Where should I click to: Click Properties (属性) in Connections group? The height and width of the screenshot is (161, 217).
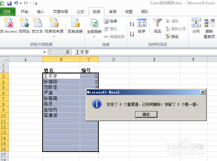(x=111, y=29)
